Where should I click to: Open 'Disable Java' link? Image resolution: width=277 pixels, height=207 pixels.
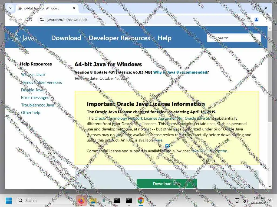tap(32, 90)
